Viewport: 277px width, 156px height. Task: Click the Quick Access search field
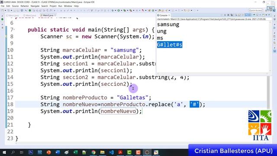point(255,10)
